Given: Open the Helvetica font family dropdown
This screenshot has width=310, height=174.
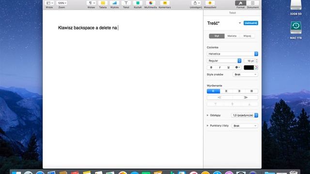Looking at the screenshot, I should click(232, 54).
